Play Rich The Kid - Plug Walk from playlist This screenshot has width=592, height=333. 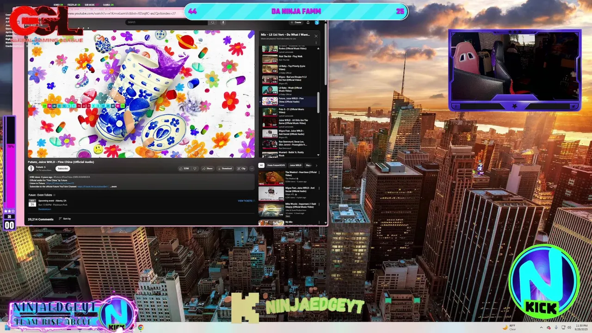289,58
